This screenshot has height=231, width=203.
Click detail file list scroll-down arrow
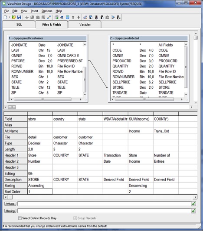coord(186,95)
